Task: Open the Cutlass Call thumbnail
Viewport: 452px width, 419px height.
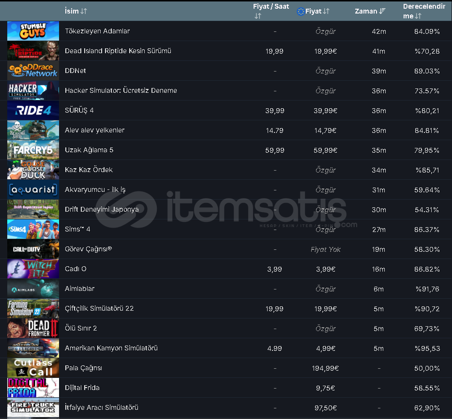Action: coord(33,368)
